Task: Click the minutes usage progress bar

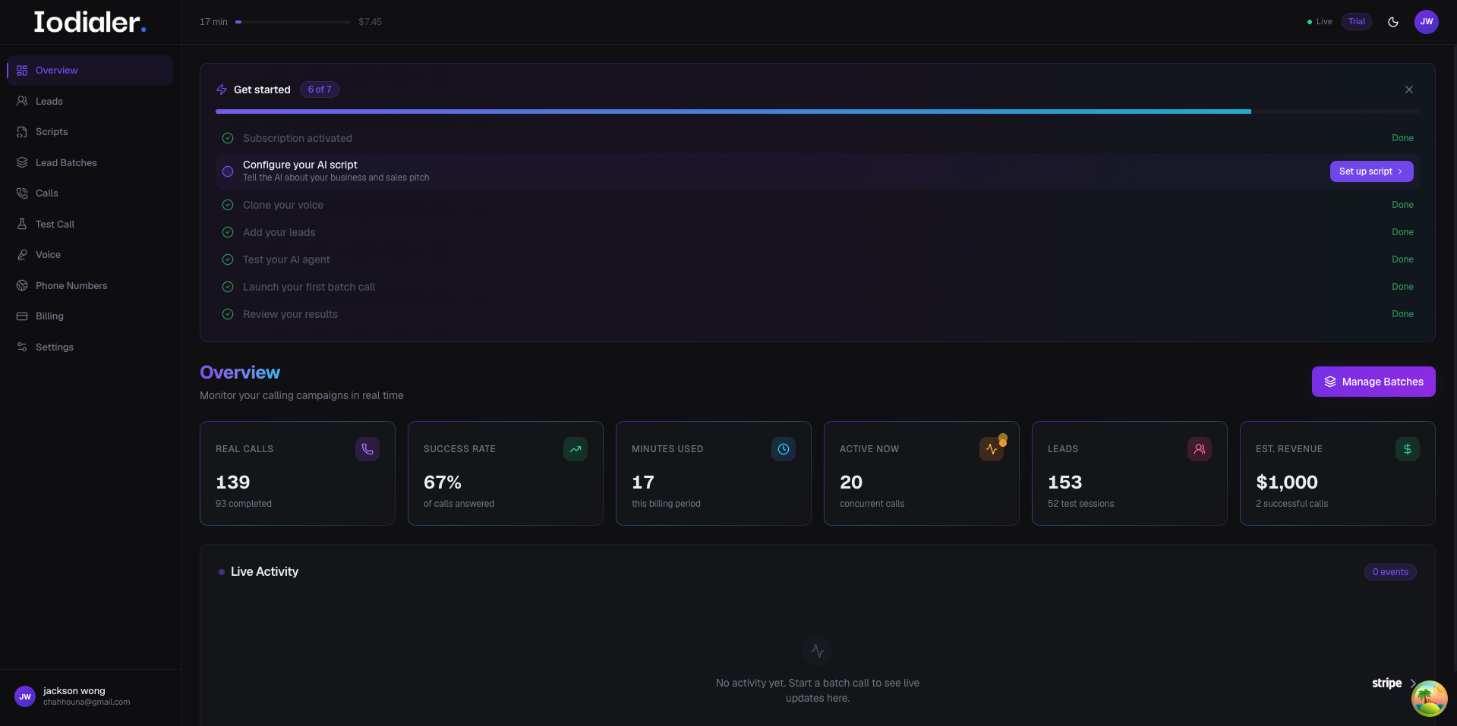Action: [293, 22]
